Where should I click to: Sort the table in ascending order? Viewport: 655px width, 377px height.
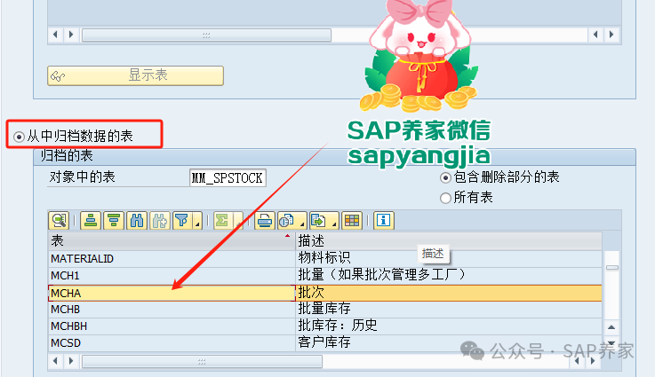pos(91,221)
